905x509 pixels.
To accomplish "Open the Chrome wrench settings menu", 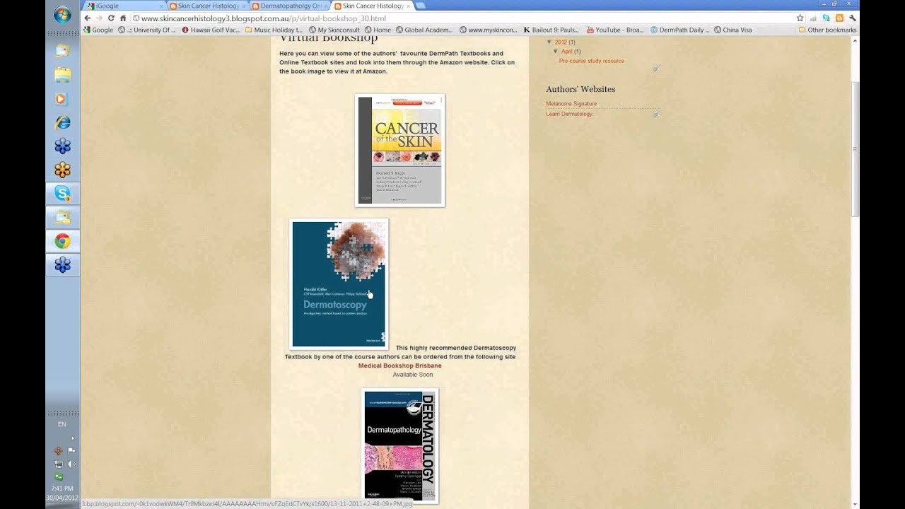I will tap(852, 18).
